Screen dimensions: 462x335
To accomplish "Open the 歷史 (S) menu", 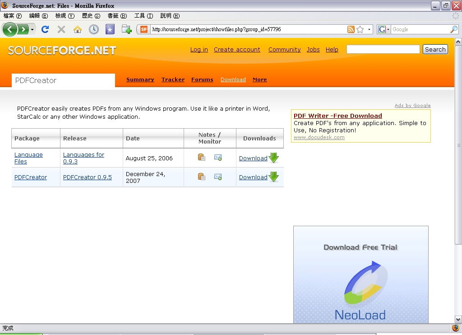I will 91,16.
